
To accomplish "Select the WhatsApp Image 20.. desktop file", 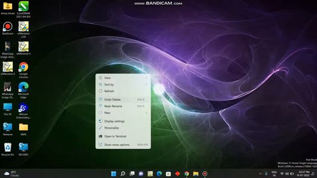I will click(8, 90).
